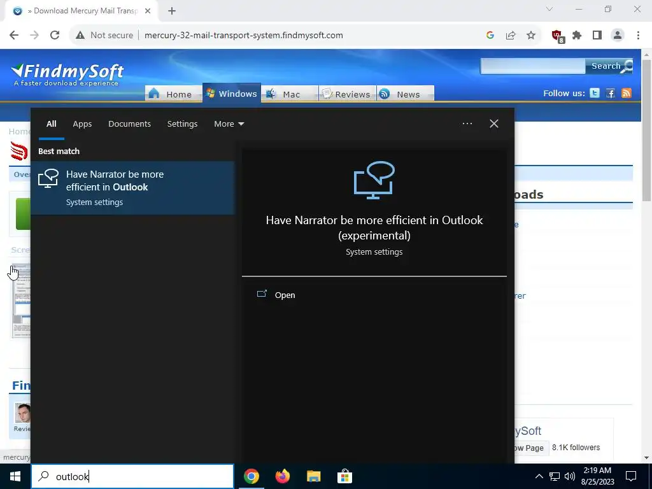The width and height of the screenshot is (652, 489).
Task: Click the scrollbar down arrow
Action: tap(646, 458)
